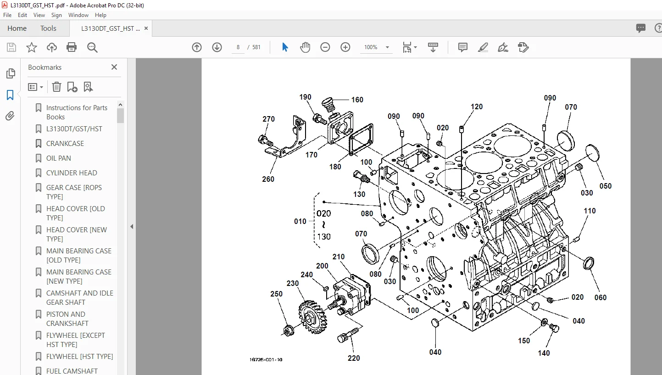
Task: Open the bookmarks options dropdown
Action: 36,87
